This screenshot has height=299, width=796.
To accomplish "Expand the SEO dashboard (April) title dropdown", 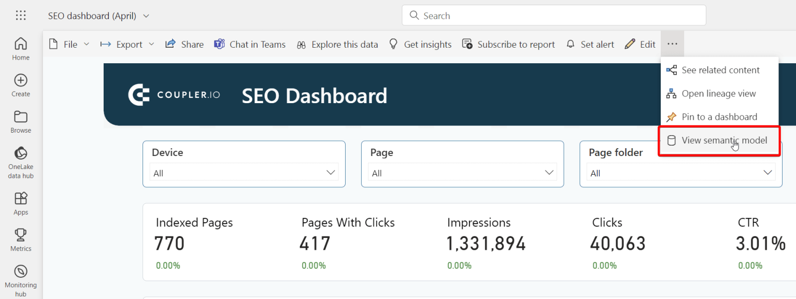I will click(x=146, y=16).
